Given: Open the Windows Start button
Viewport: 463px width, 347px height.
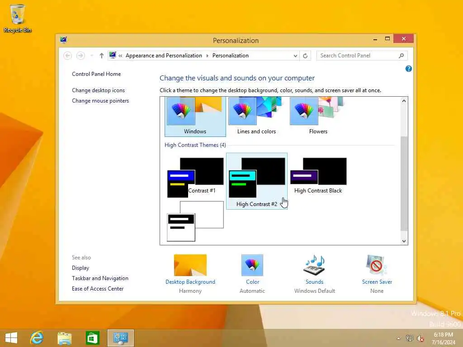Looking at the screenshot, I should click(x=11, y=338).
